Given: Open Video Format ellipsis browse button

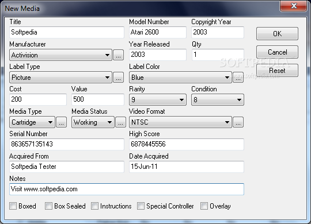Looking at the screenshot, I should [x=238, y=122].
